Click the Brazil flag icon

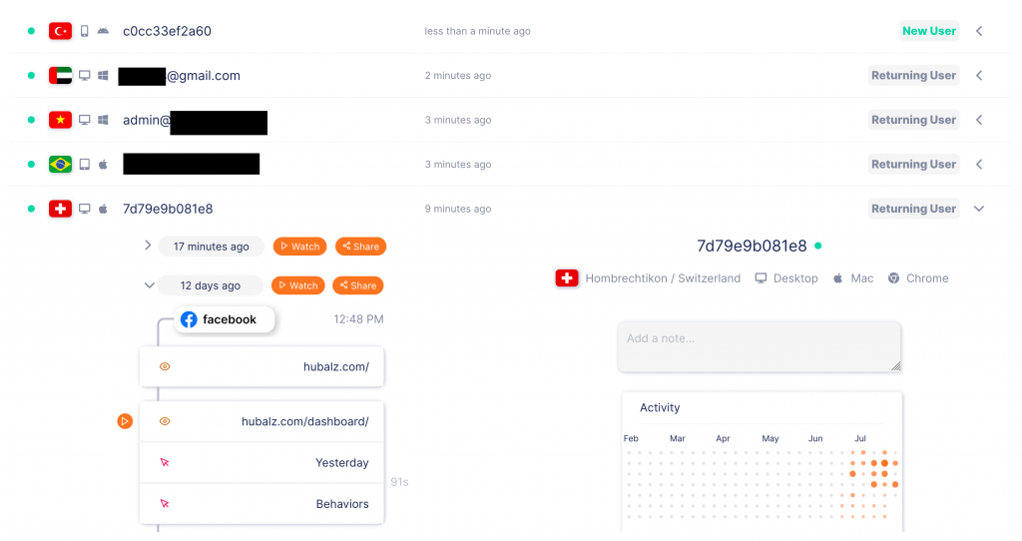pos(60,165)
